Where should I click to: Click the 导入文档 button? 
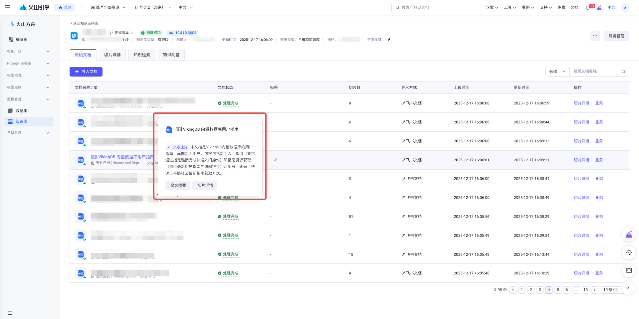[86, 72]
